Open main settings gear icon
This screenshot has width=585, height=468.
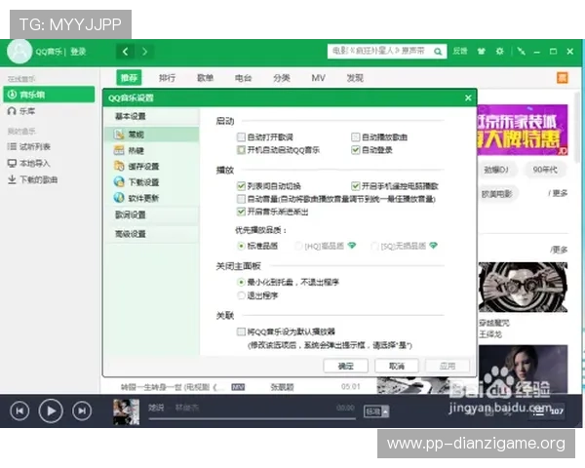coord(499,51)
